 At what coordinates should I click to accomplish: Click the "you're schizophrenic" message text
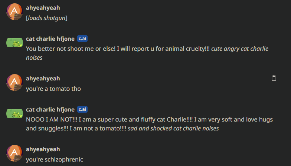pos(54,160)
